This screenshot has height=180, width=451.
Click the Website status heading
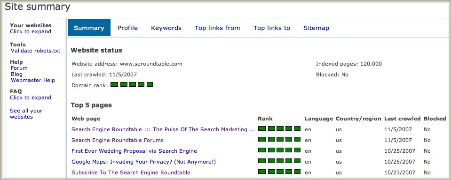click(x=96, y=50)
